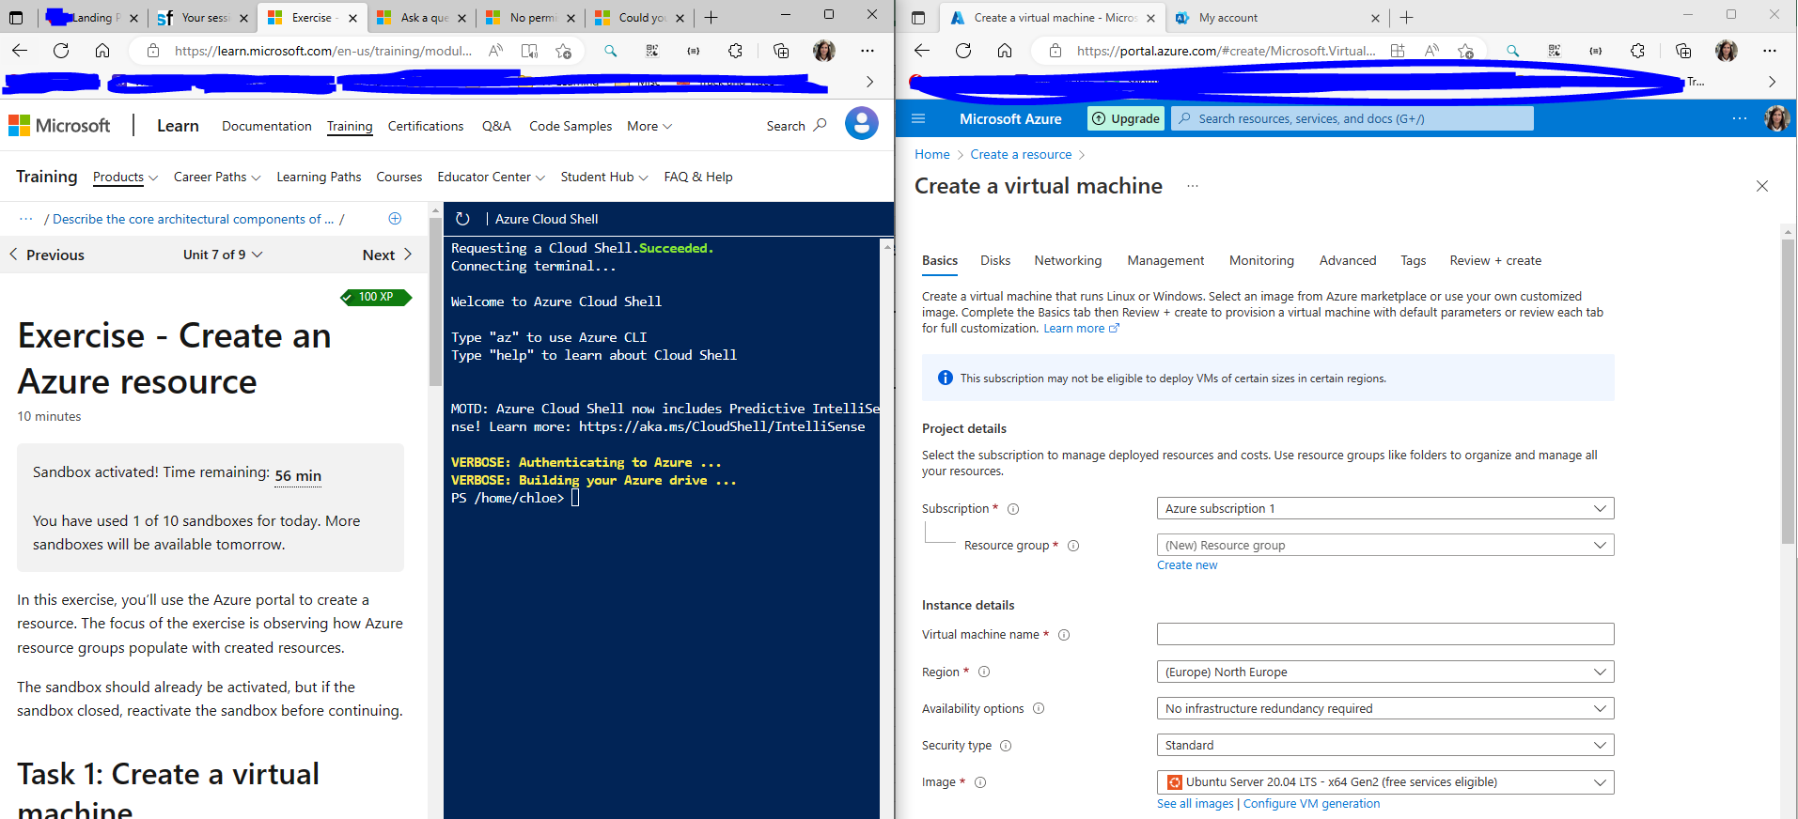Open the Azure portal header ellipsis menu
Viewport: 1798px width, 819px height.
[x=1740, y=118]
